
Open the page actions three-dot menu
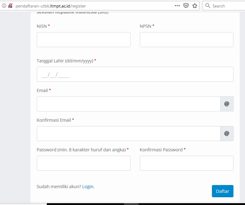[x=177, y=6]
